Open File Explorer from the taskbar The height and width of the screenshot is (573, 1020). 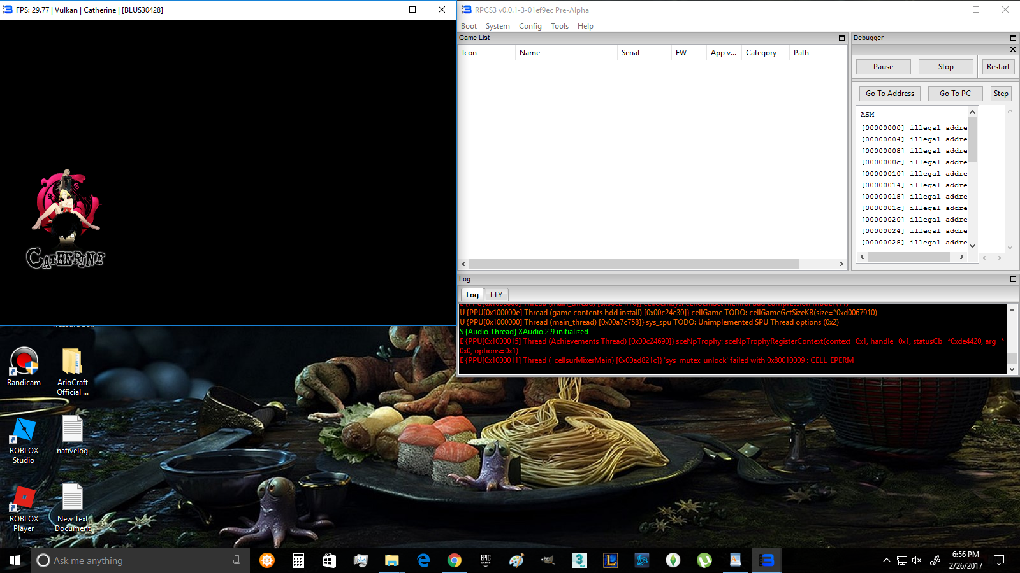tap(391, 560)
